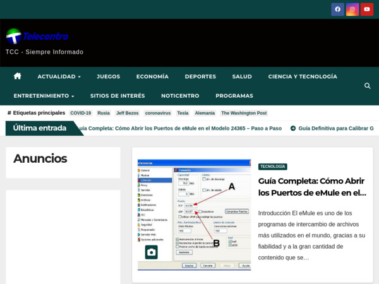Click arrow icon before Guía Definitiva headline

(293, 128)
